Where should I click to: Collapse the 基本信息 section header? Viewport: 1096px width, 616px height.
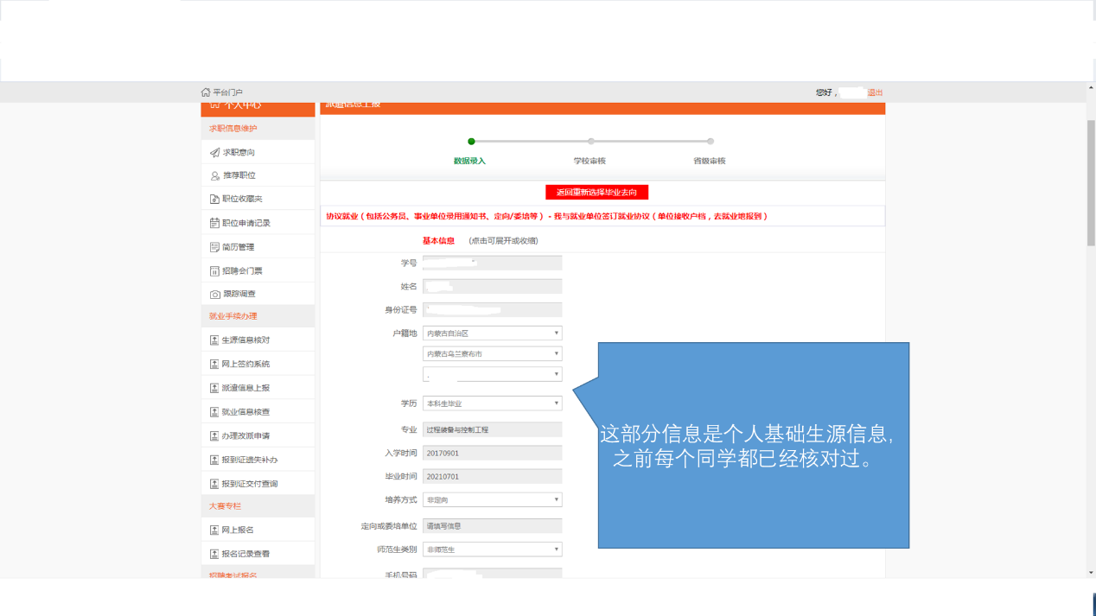[x=438, y=241]
